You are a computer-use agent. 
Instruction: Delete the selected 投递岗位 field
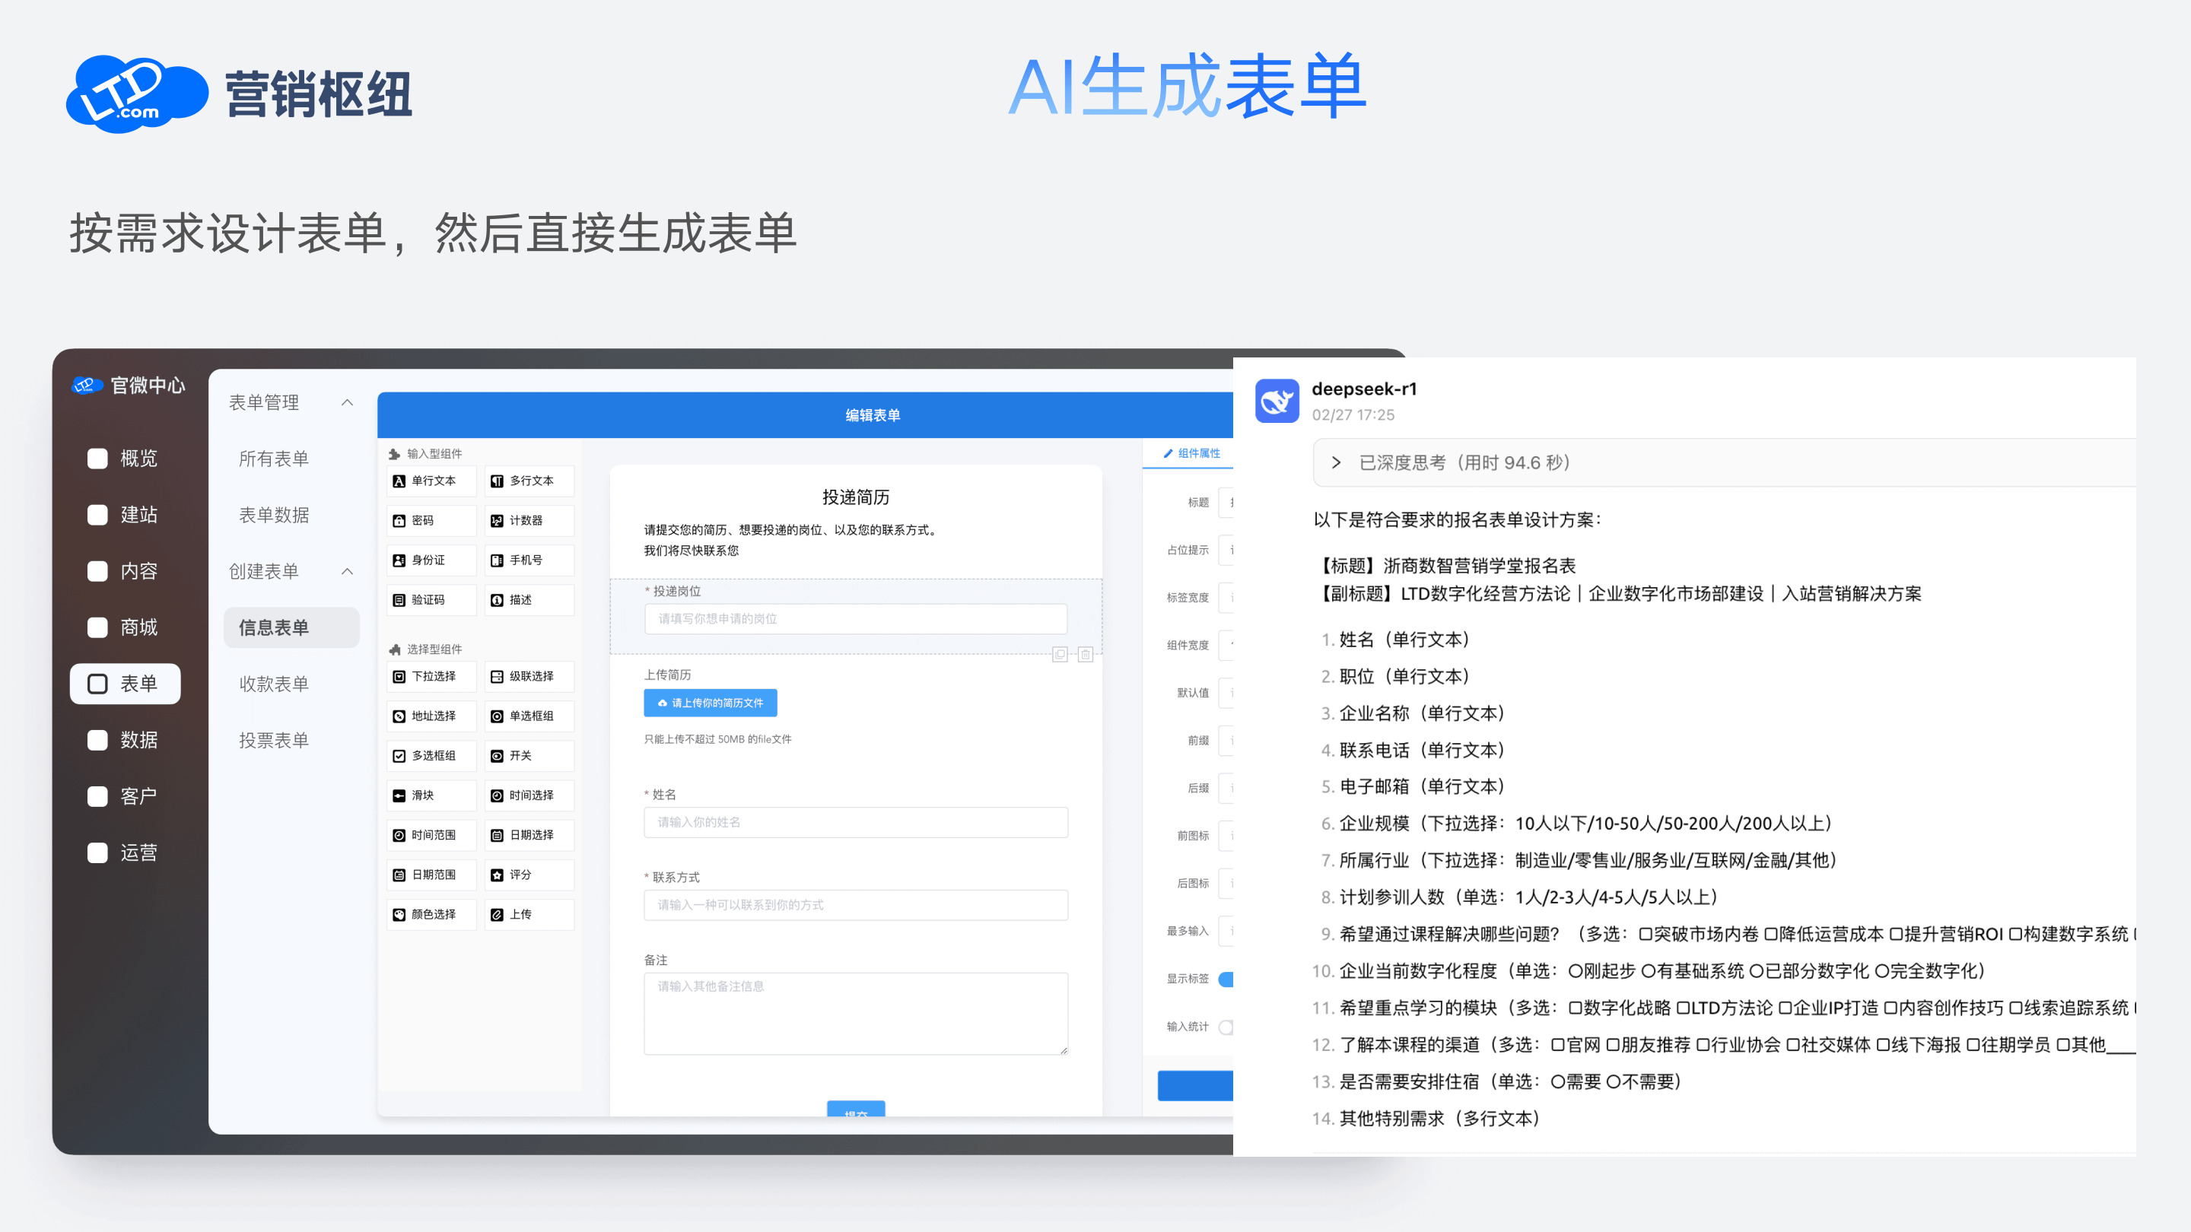[1086, 654]
